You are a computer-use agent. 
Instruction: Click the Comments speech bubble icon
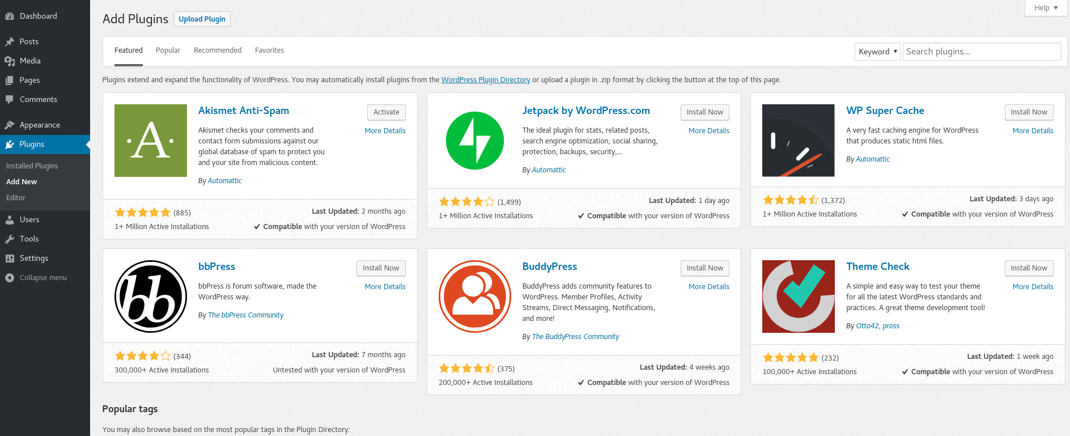pyautogui.click(x=10, y=99)
